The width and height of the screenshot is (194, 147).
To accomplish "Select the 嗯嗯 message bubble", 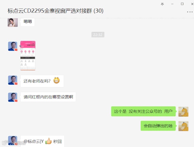I will (x=28, y=22).
